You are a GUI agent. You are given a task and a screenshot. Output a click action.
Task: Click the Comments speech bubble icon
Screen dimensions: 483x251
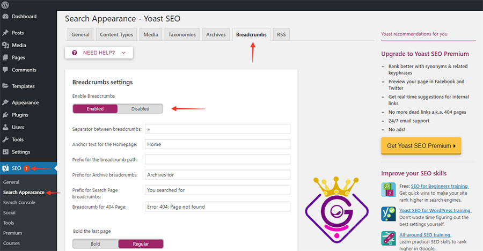pyautogui.click(x=5, y=70)
